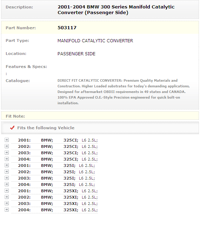Click arrow icon beside 2001 BMW 325CI
The image size is (200, 231).
[x=7, y=140]
